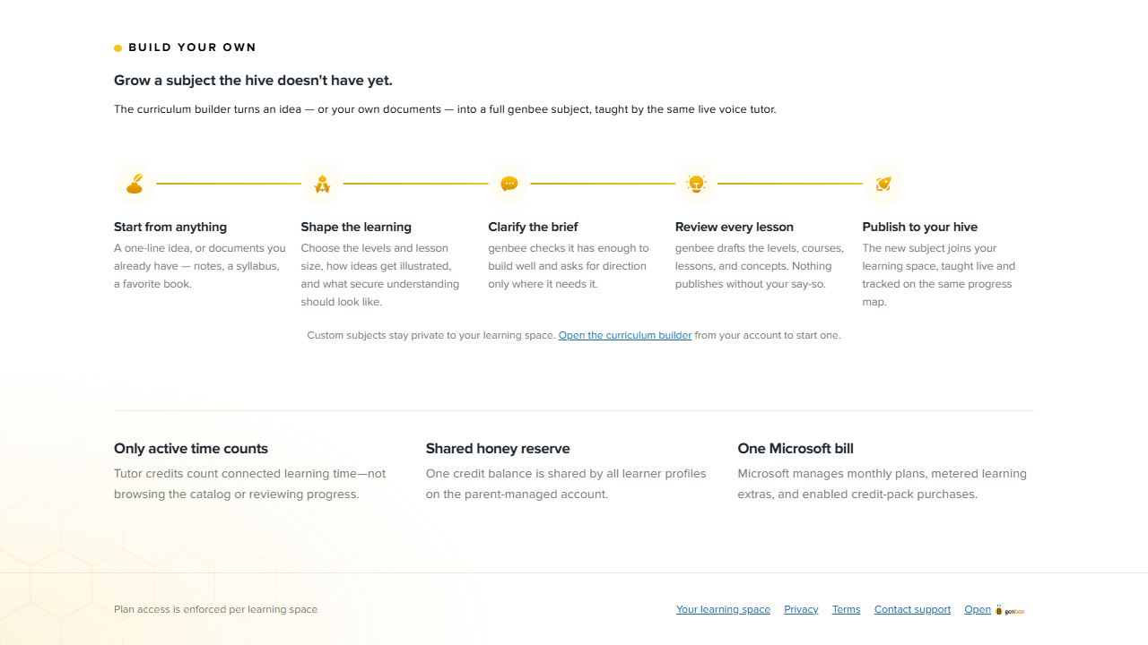Go to Your learning space link
Image resolution: width=1148 pixels, height=645 pixels.
[x=723, y=609]
